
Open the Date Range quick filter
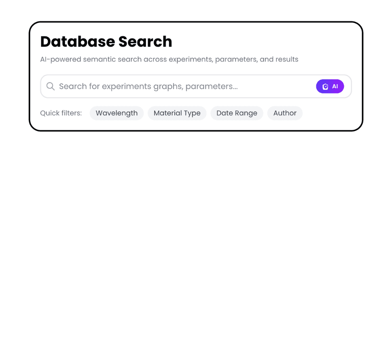click(x=237, y=113)
